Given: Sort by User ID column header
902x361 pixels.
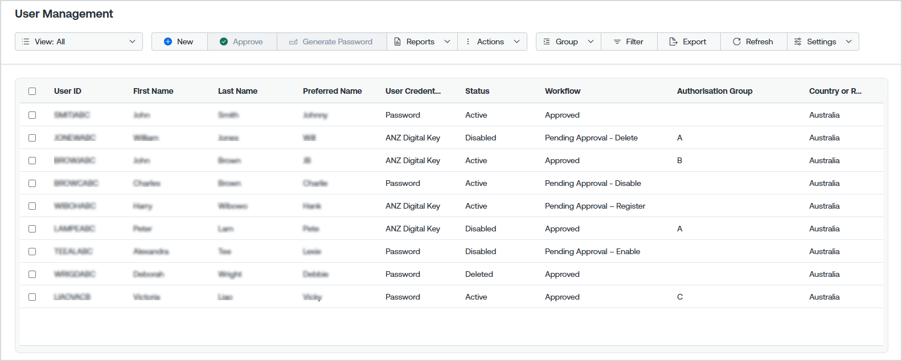Looking at the screenshot, I should [x=68, y=91].
